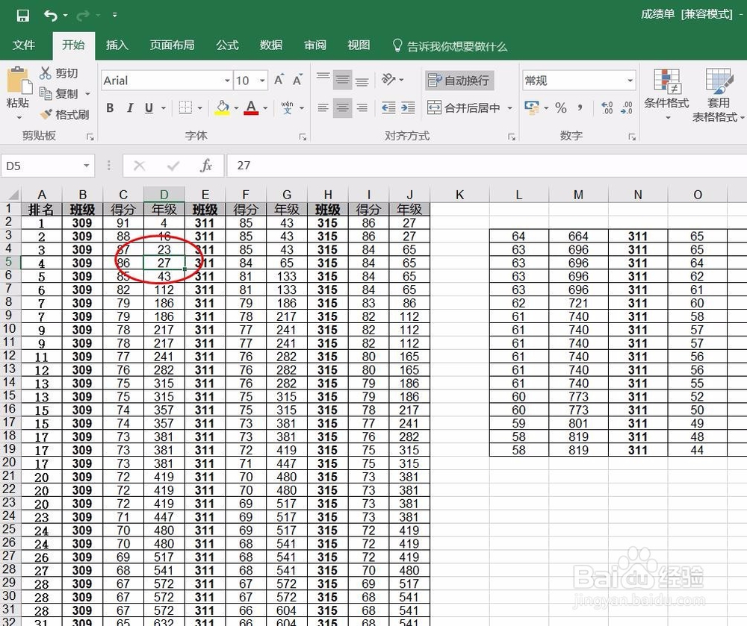Viewport: 747px width, 626px height.
Task: Apply the percent style icon
Action: tap(560, 107)
